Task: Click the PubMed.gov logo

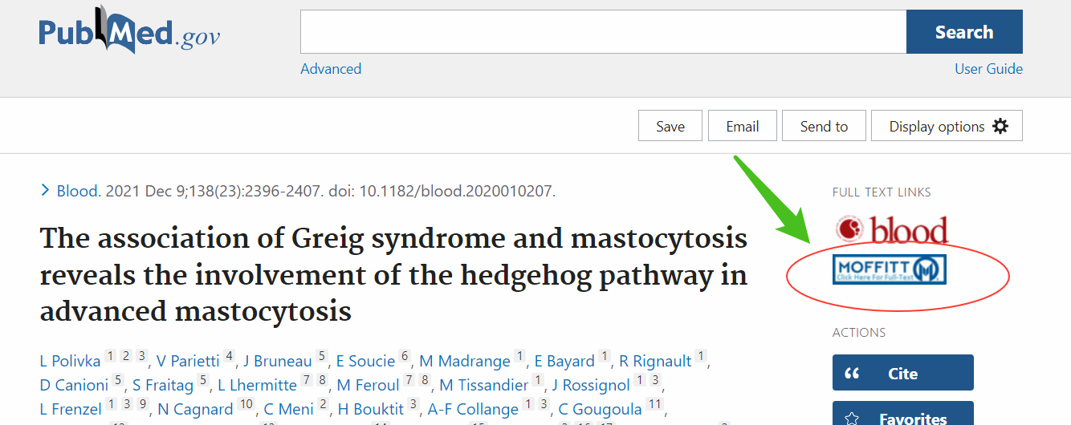Action: click(128, 34)
